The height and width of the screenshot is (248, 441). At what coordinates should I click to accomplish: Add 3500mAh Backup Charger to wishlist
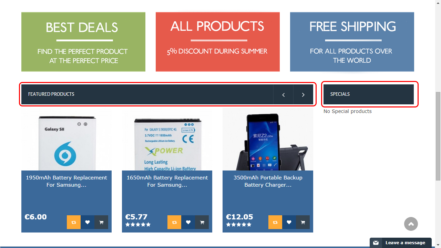289,222
